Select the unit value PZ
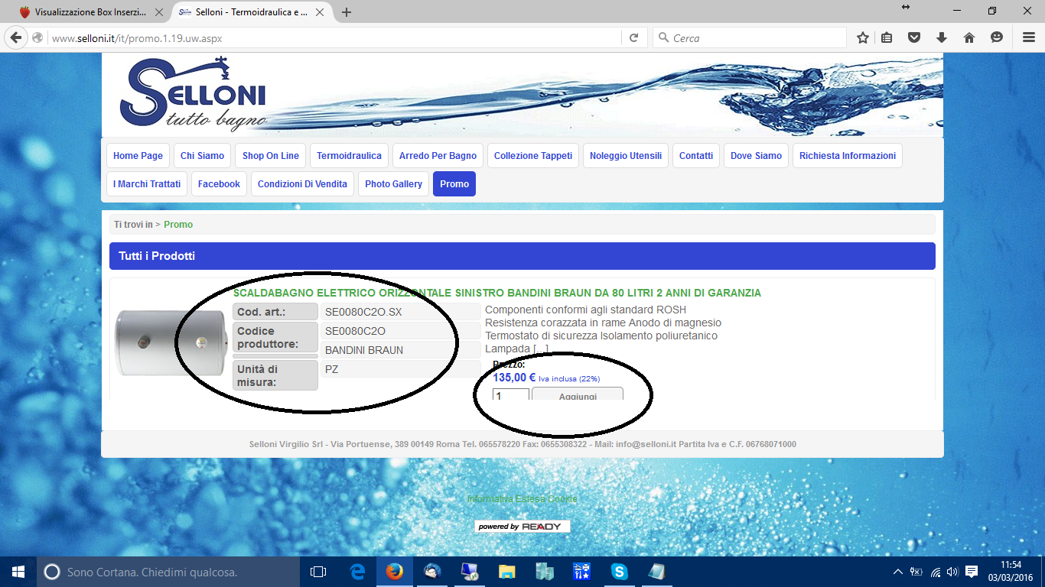Screen dimensions: 1045x587 331,369
